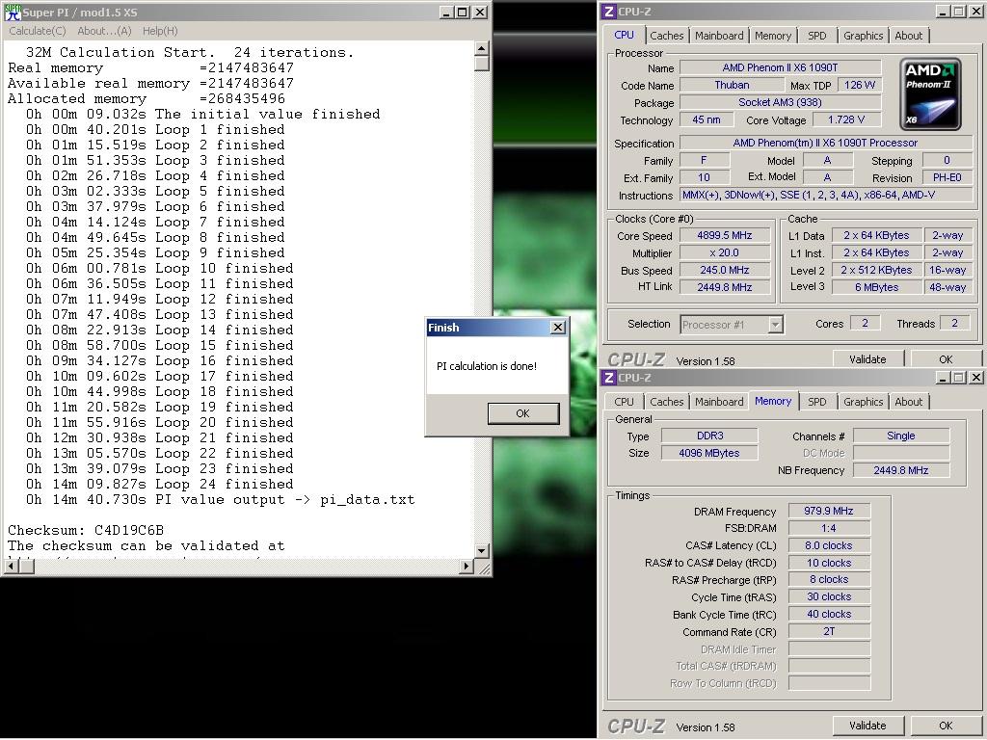Close the Super PI window
This screenshot has height=740, width=987.
(480, 12)
